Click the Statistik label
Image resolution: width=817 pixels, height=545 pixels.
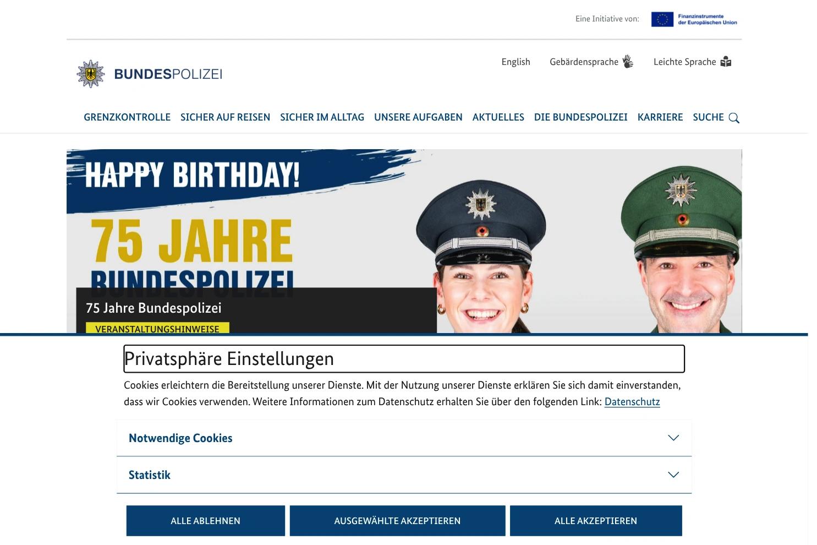[150, 475]
